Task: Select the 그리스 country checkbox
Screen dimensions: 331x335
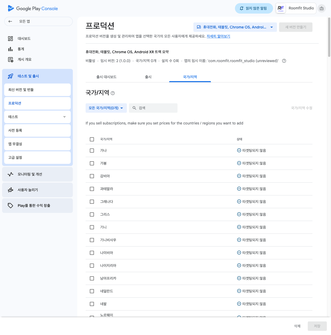Action: click(x=92, y=214)
